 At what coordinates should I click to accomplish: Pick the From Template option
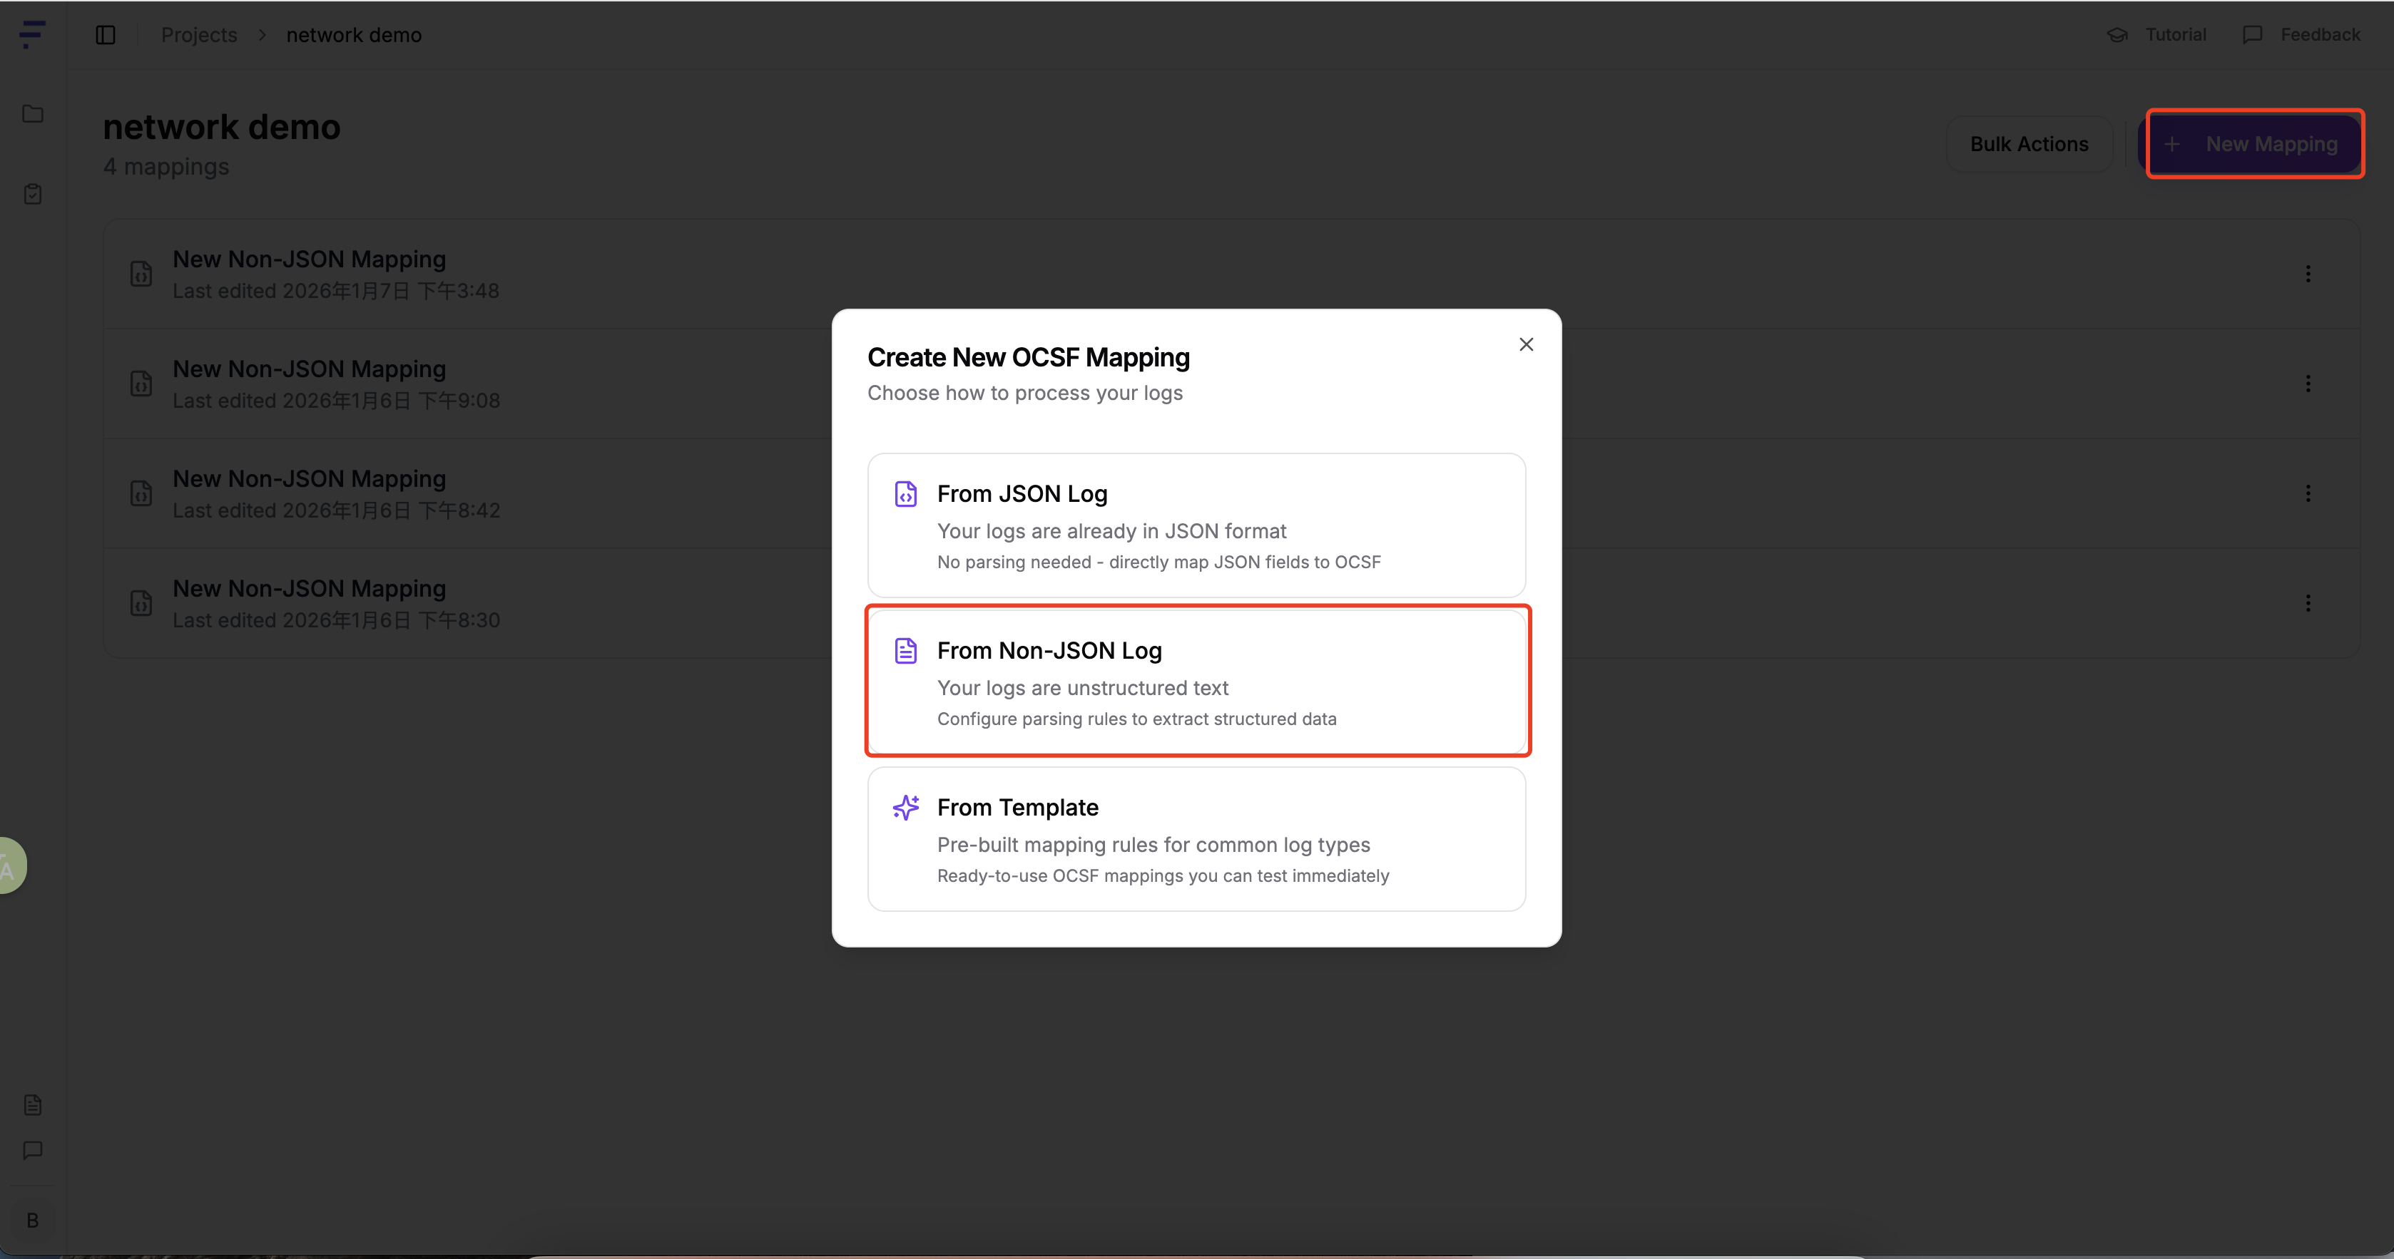click(1196, 838)
